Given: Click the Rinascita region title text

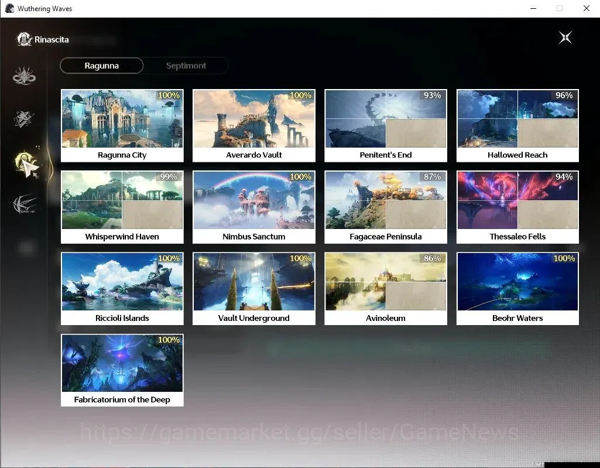Looking at the screenshot, I should click(x=52, y=39).
